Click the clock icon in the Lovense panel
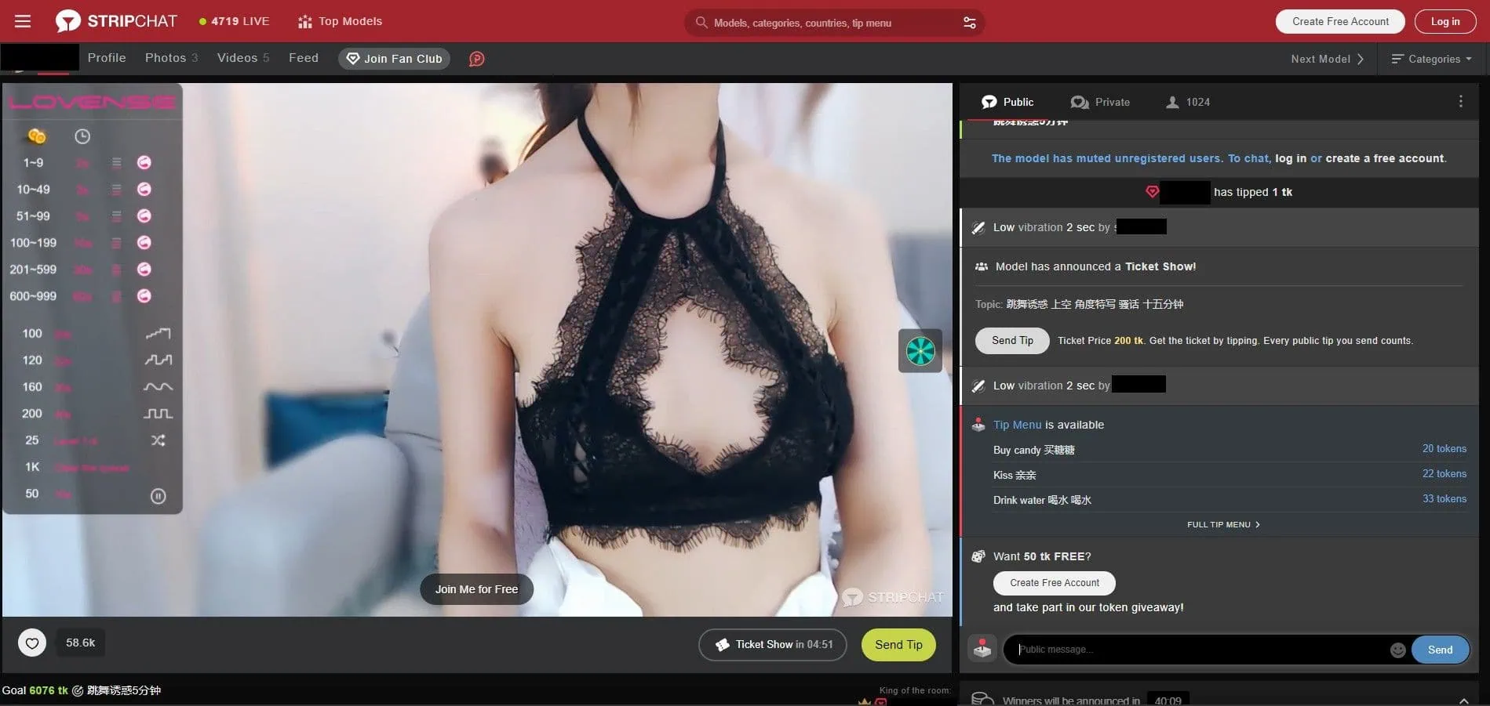 (82, 136)
